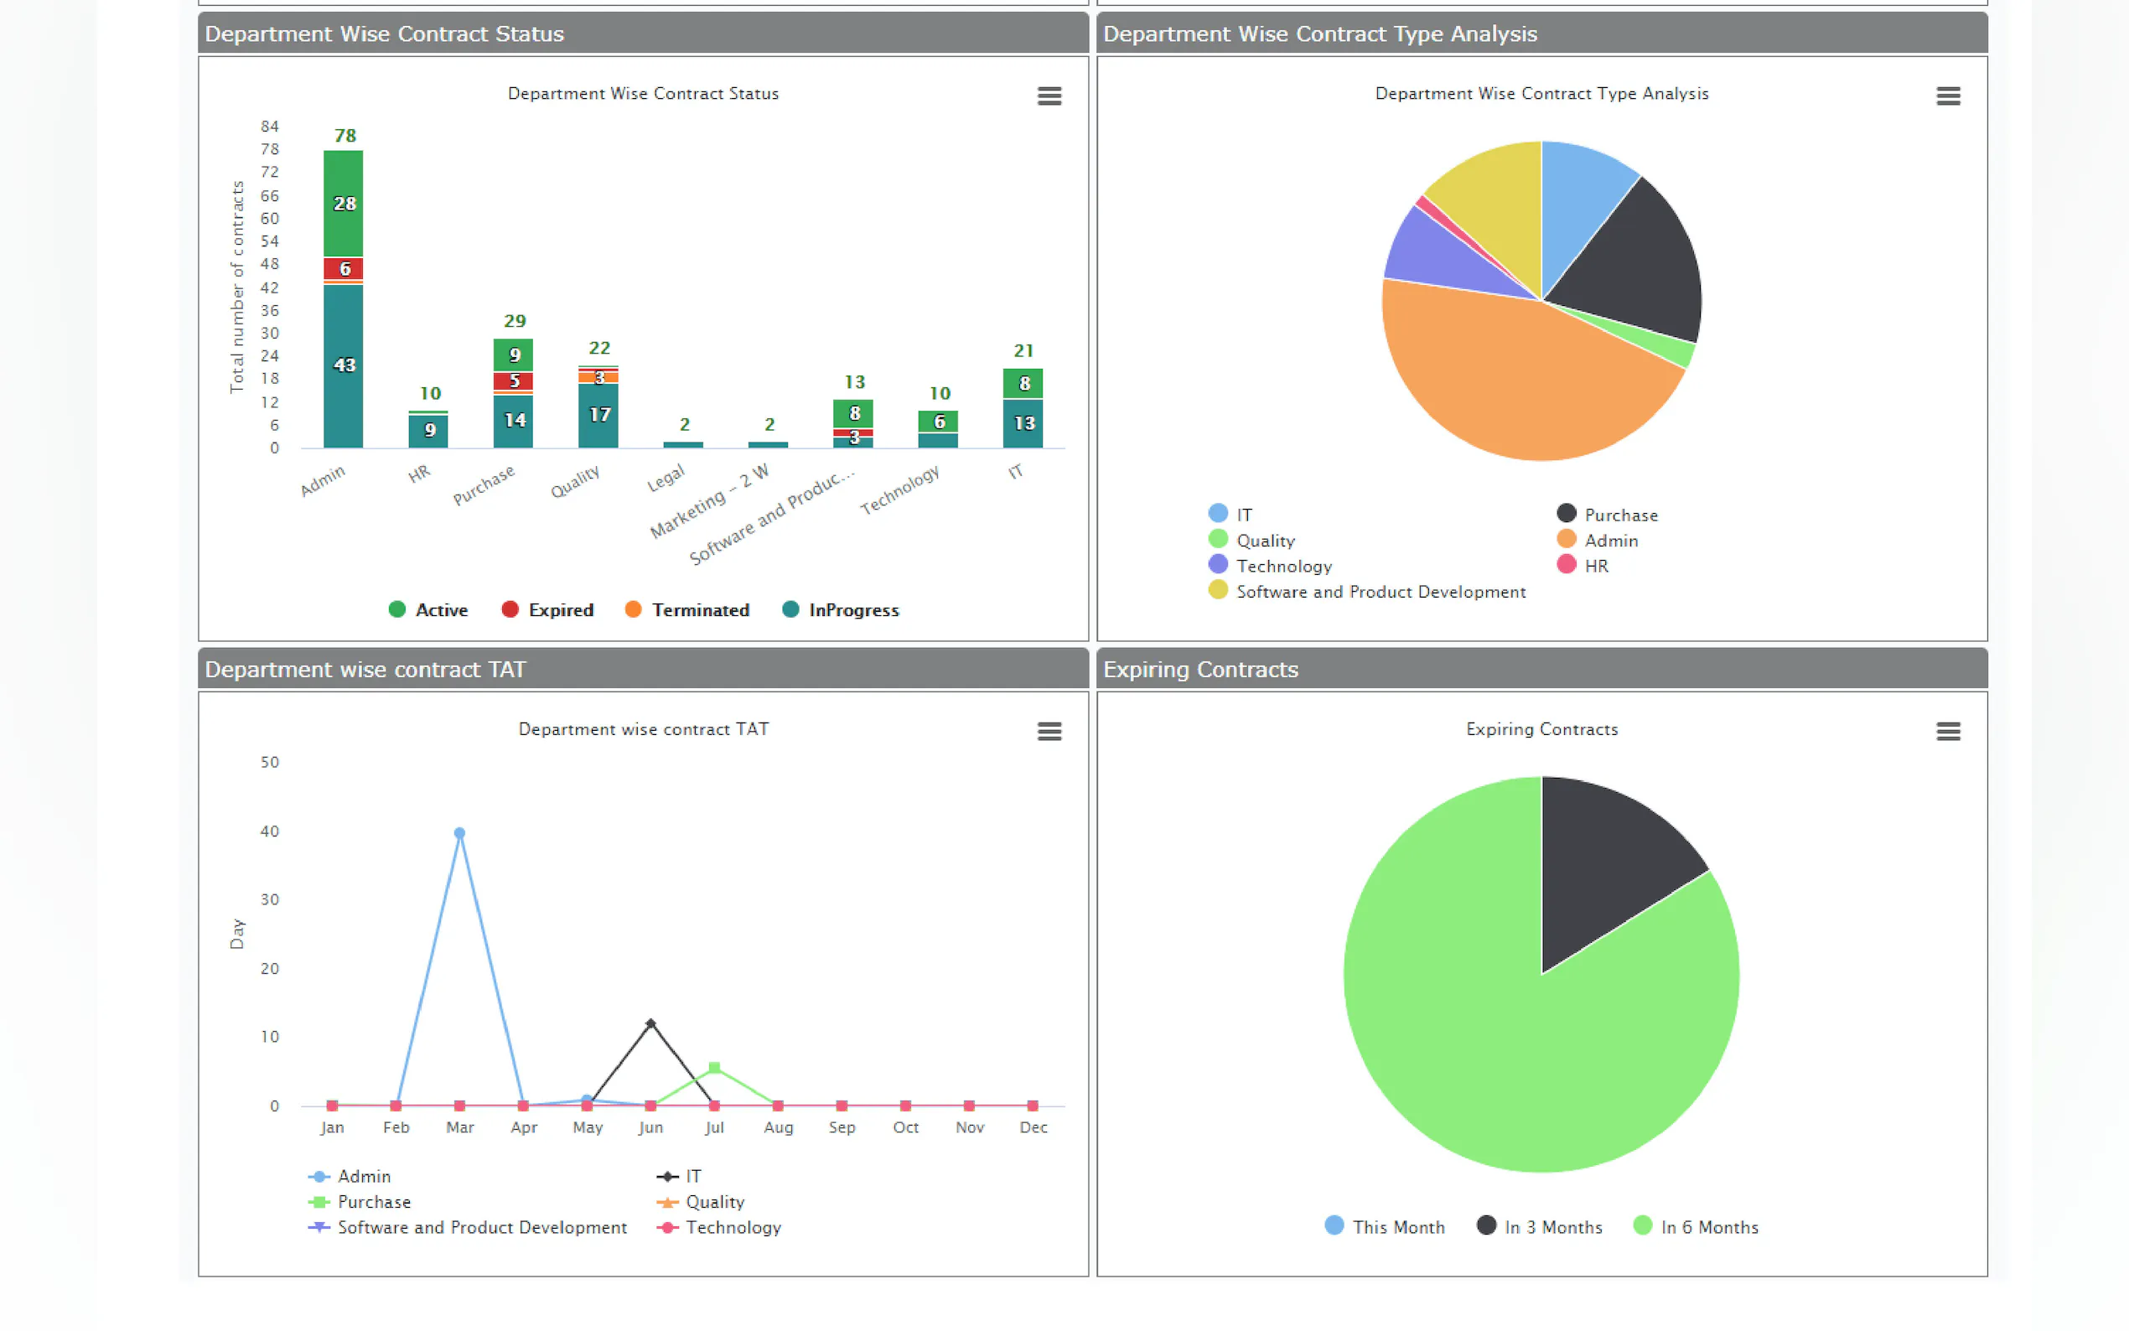Click Admin InProgress bar segment 43
2129x1331 pixels.
tap(344, 365)
